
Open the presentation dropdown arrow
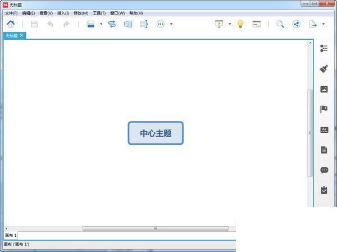point(230,24)
